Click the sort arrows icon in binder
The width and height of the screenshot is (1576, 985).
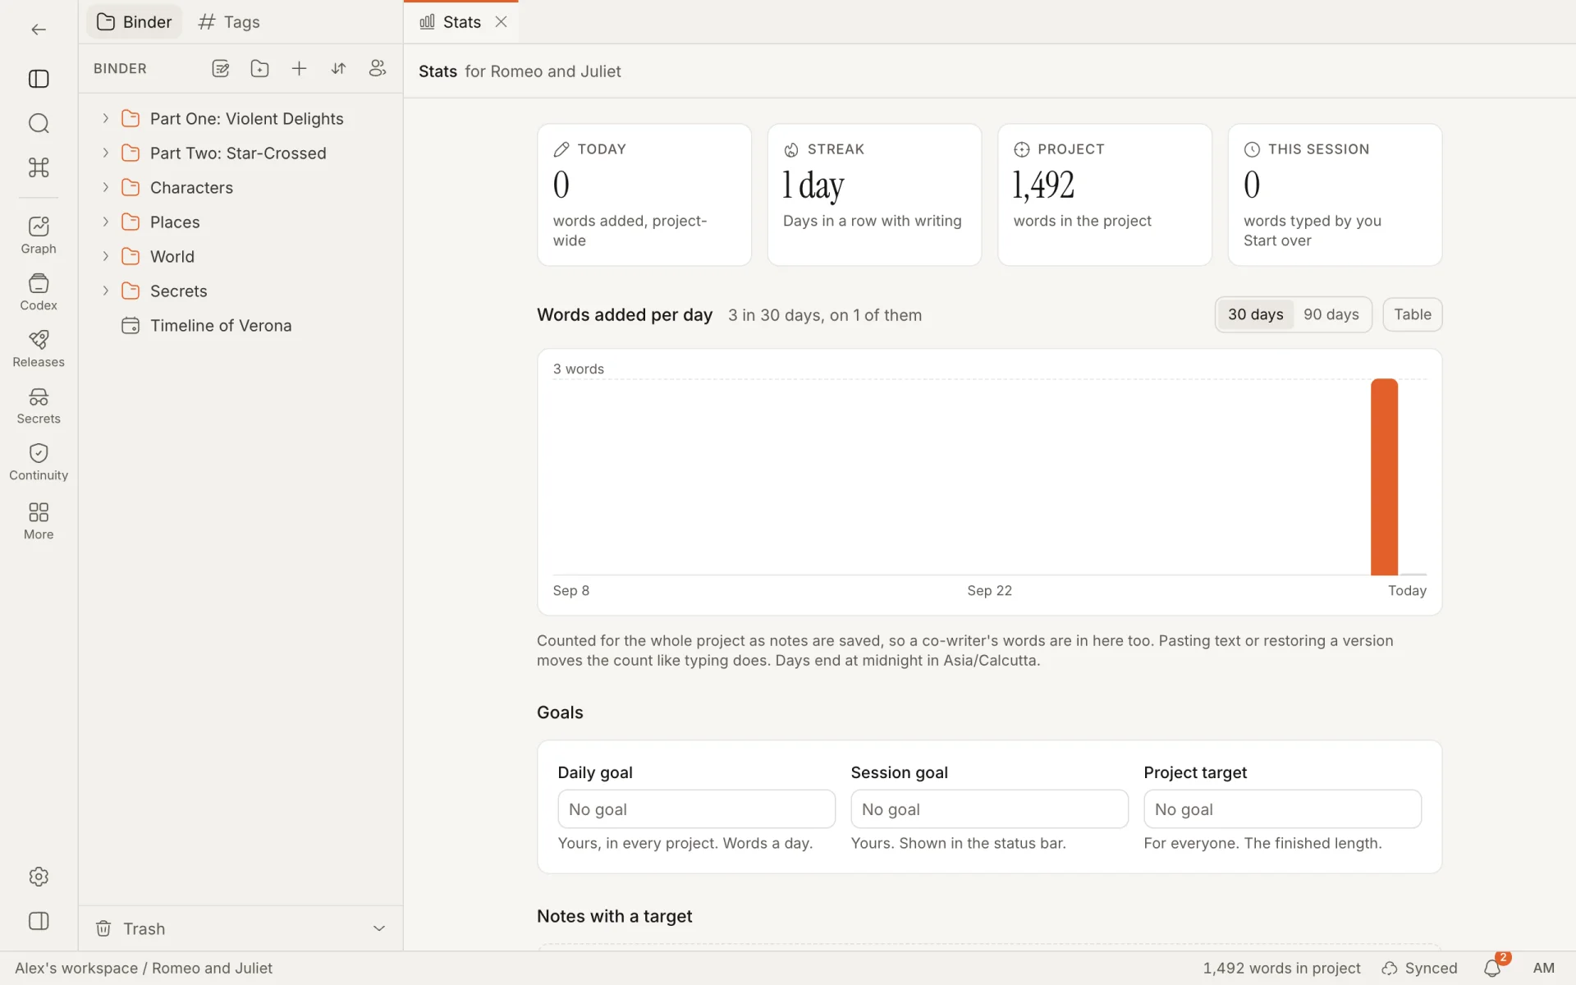tap(338, 68)
